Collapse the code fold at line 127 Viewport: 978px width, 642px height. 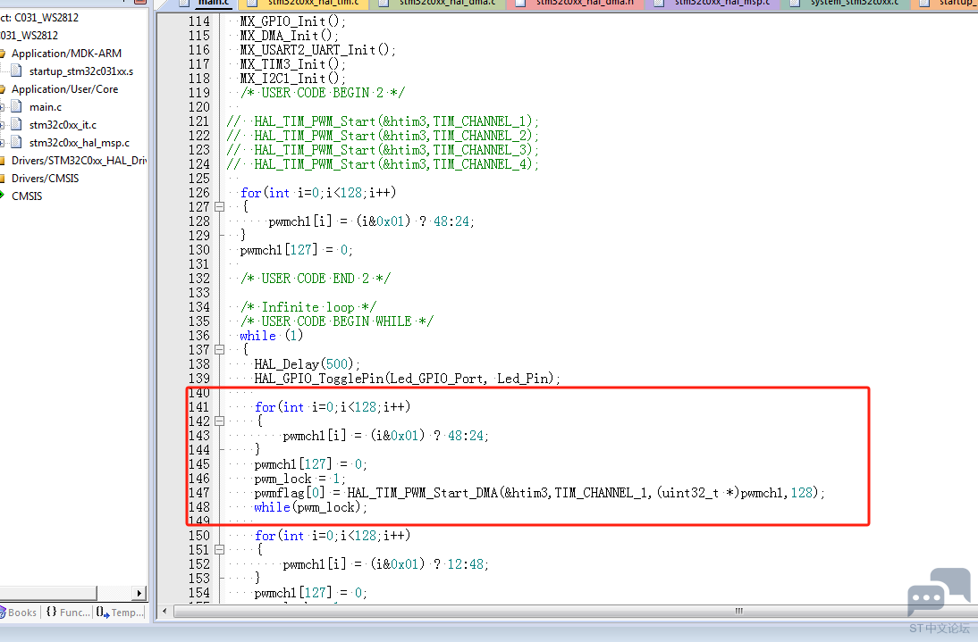click(x=220, y=207)
